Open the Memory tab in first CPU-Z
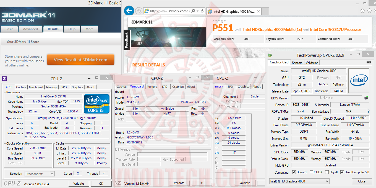Viewport: 376px width, 188px height. coord(51,87)
